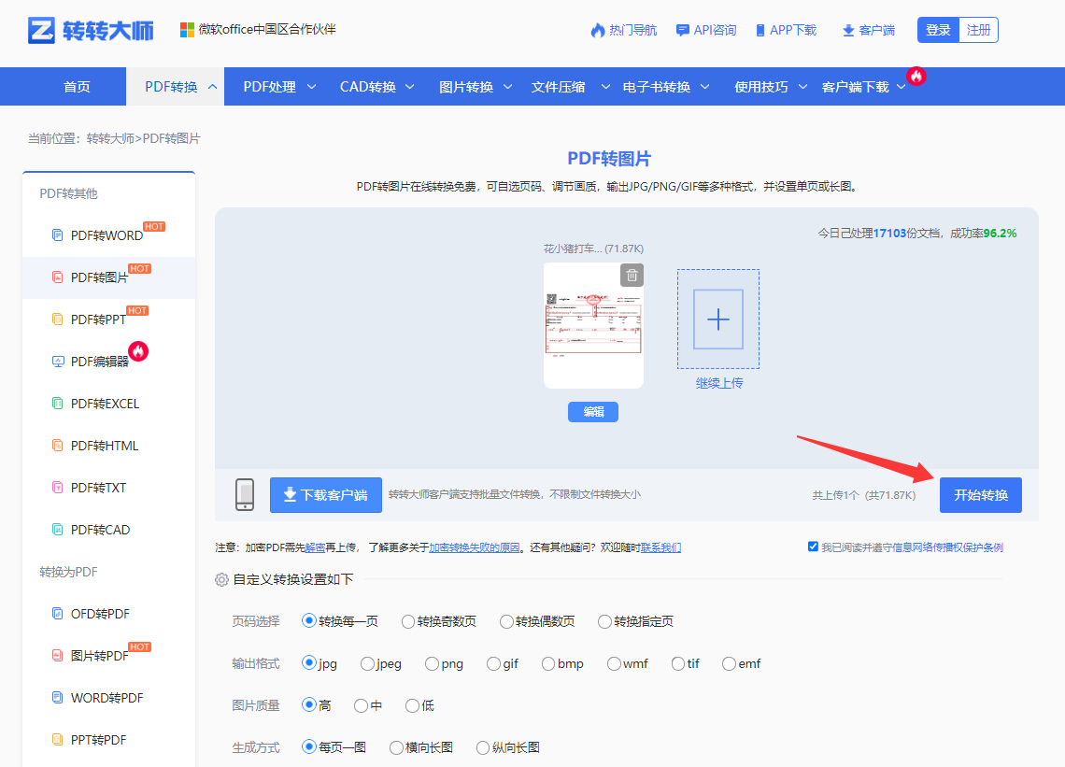Click the 注册 button
This screenshot has height=767, width=1065.
coord(979,30)
